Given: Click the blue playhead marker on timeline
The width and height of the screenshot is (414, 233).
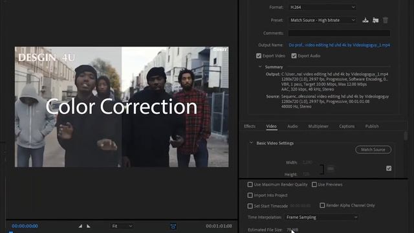Looking at the screenshot, I should [x=11, y=232].
